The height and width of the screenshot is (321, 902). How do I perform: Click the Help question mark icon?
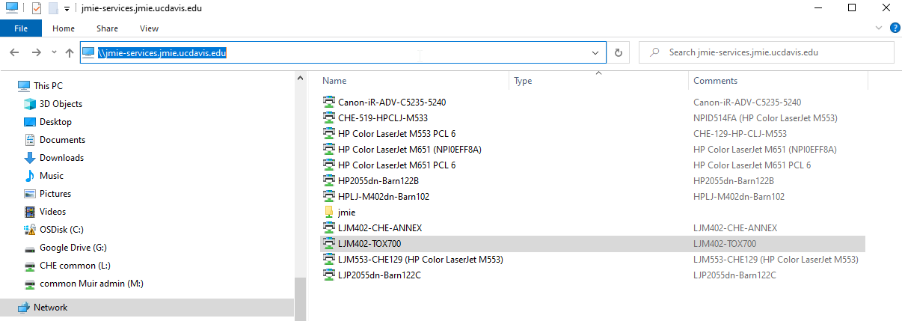point(895,28)
